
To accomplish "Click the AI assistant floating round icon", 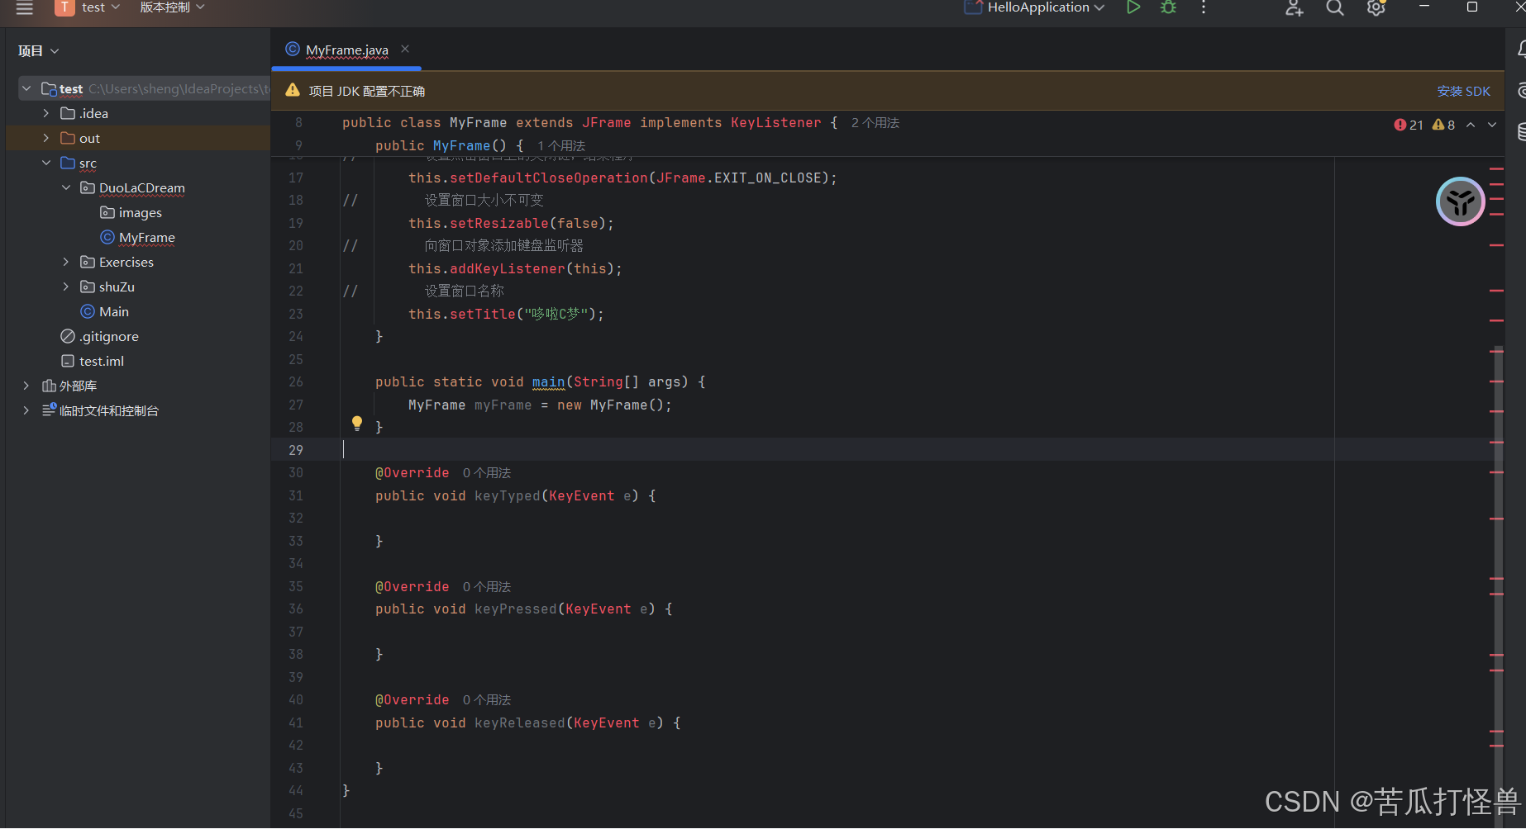I will [x=1460, y=201].
